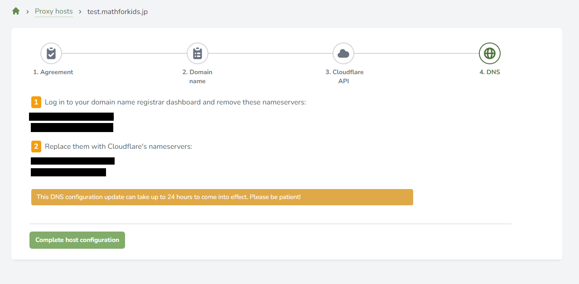Click the chevron after the home icon
The image size is (579, 284).
coord(27,11)
